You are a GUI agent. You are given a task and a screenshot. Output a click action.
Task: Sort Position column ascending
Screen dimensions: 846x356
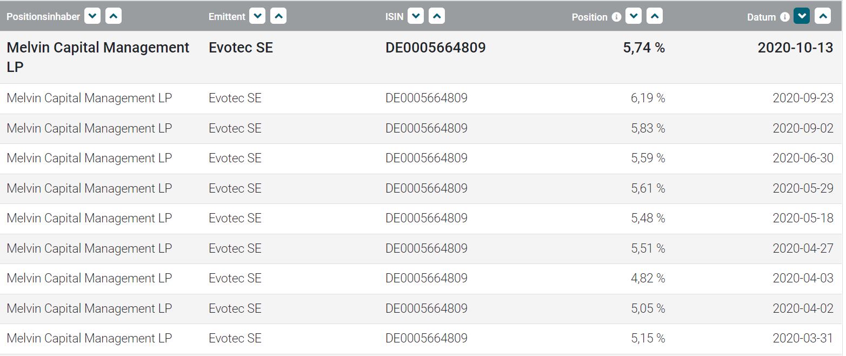point(655,17)
